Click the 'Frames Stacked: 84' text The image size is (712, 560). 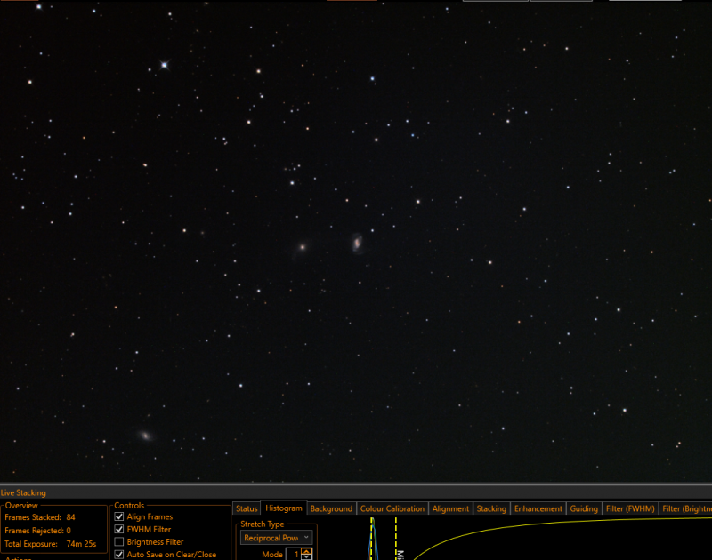[40, 517]
